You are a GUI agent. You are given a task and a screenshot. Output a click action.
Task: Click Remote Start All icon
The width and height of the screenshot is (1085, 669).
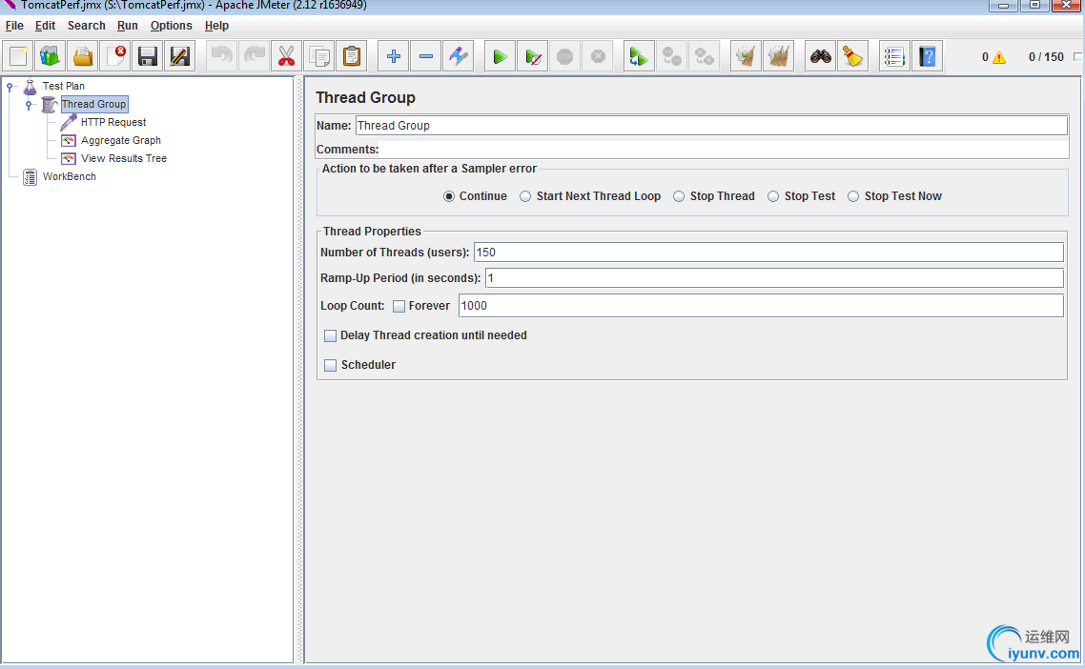click(639, 56)
